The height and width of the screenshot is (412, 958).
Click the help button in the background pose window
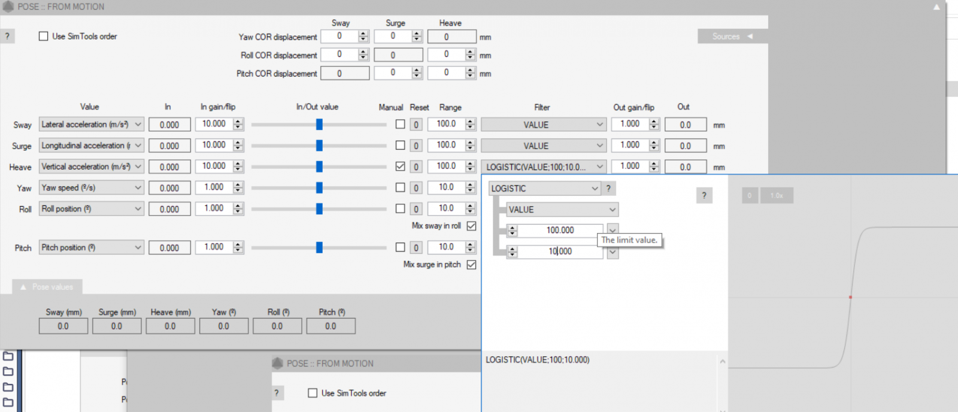click(x=277, y=393)
